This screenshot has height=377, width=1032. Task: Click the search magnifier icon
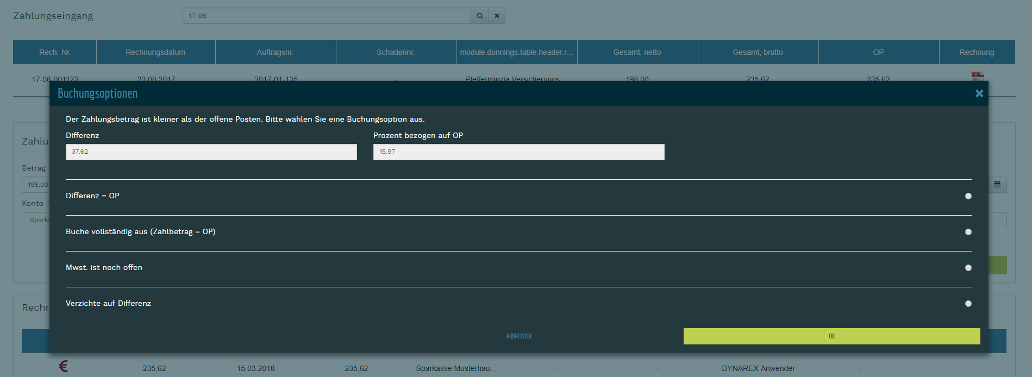click(x=479, y=16)
